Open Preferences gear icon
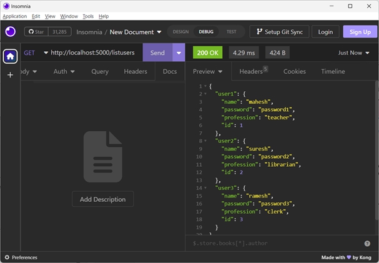The width and height of the screenshot is (379, 263). pos(7,257)
